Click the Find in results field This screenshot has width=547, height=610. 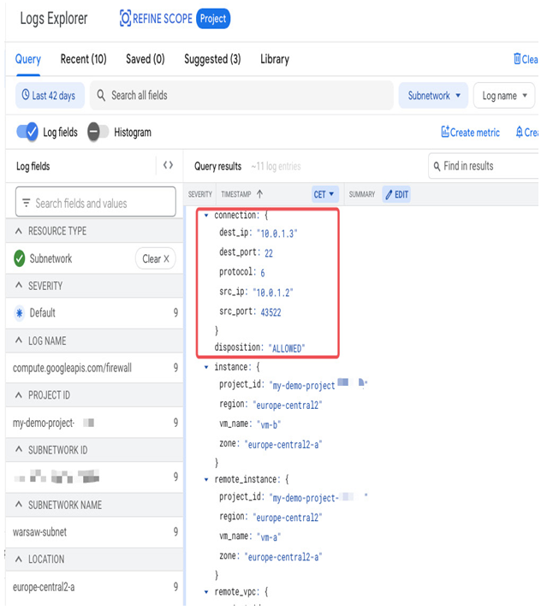click(x=484, y=166)
